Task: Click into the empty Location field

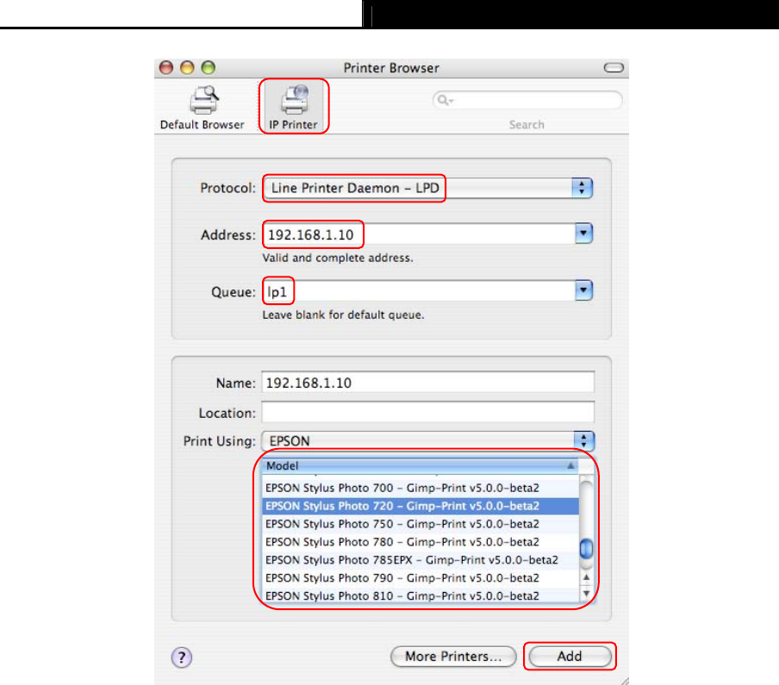Action: [x=427, y=412]
